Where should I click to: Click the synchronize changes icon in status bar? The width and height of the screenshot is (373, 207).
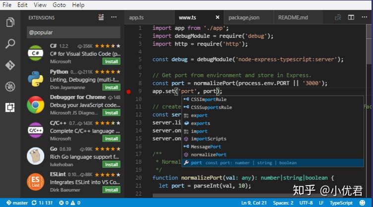point(34,203)
